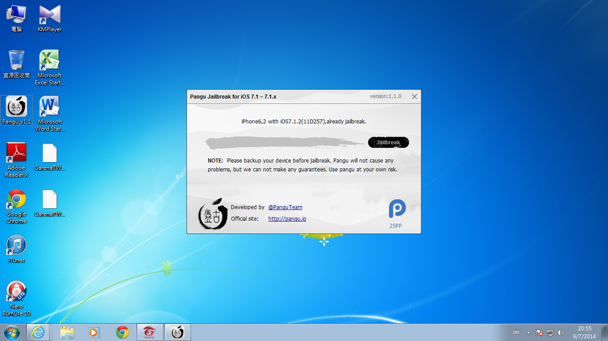Click the version:1.1.0 label
Image resolution: width=608 pixels, height=341 pixels.
[x=385, y=96]
